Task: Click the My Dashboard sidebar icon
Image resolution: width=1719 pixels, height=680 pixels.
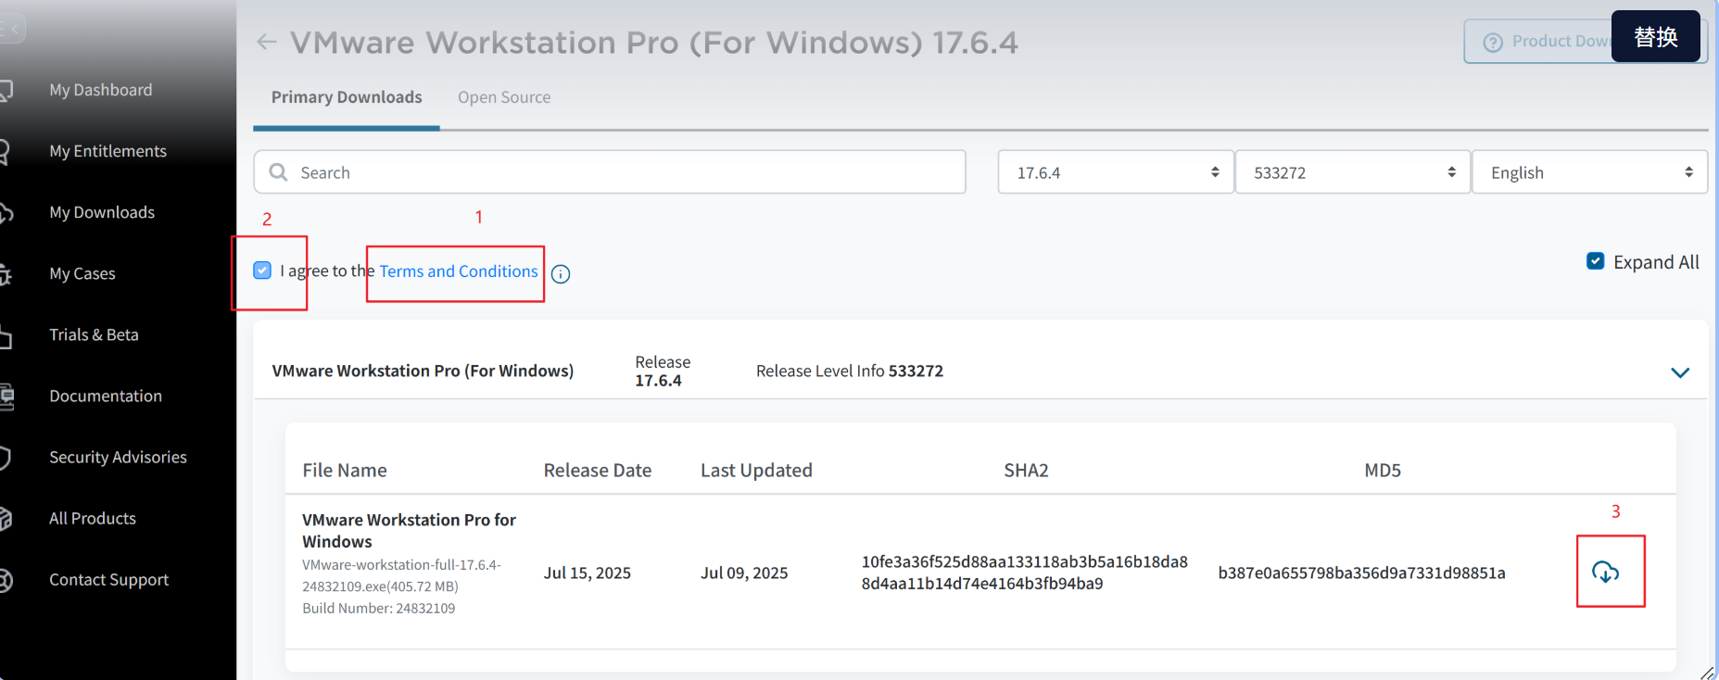Action: click(6, 90)
